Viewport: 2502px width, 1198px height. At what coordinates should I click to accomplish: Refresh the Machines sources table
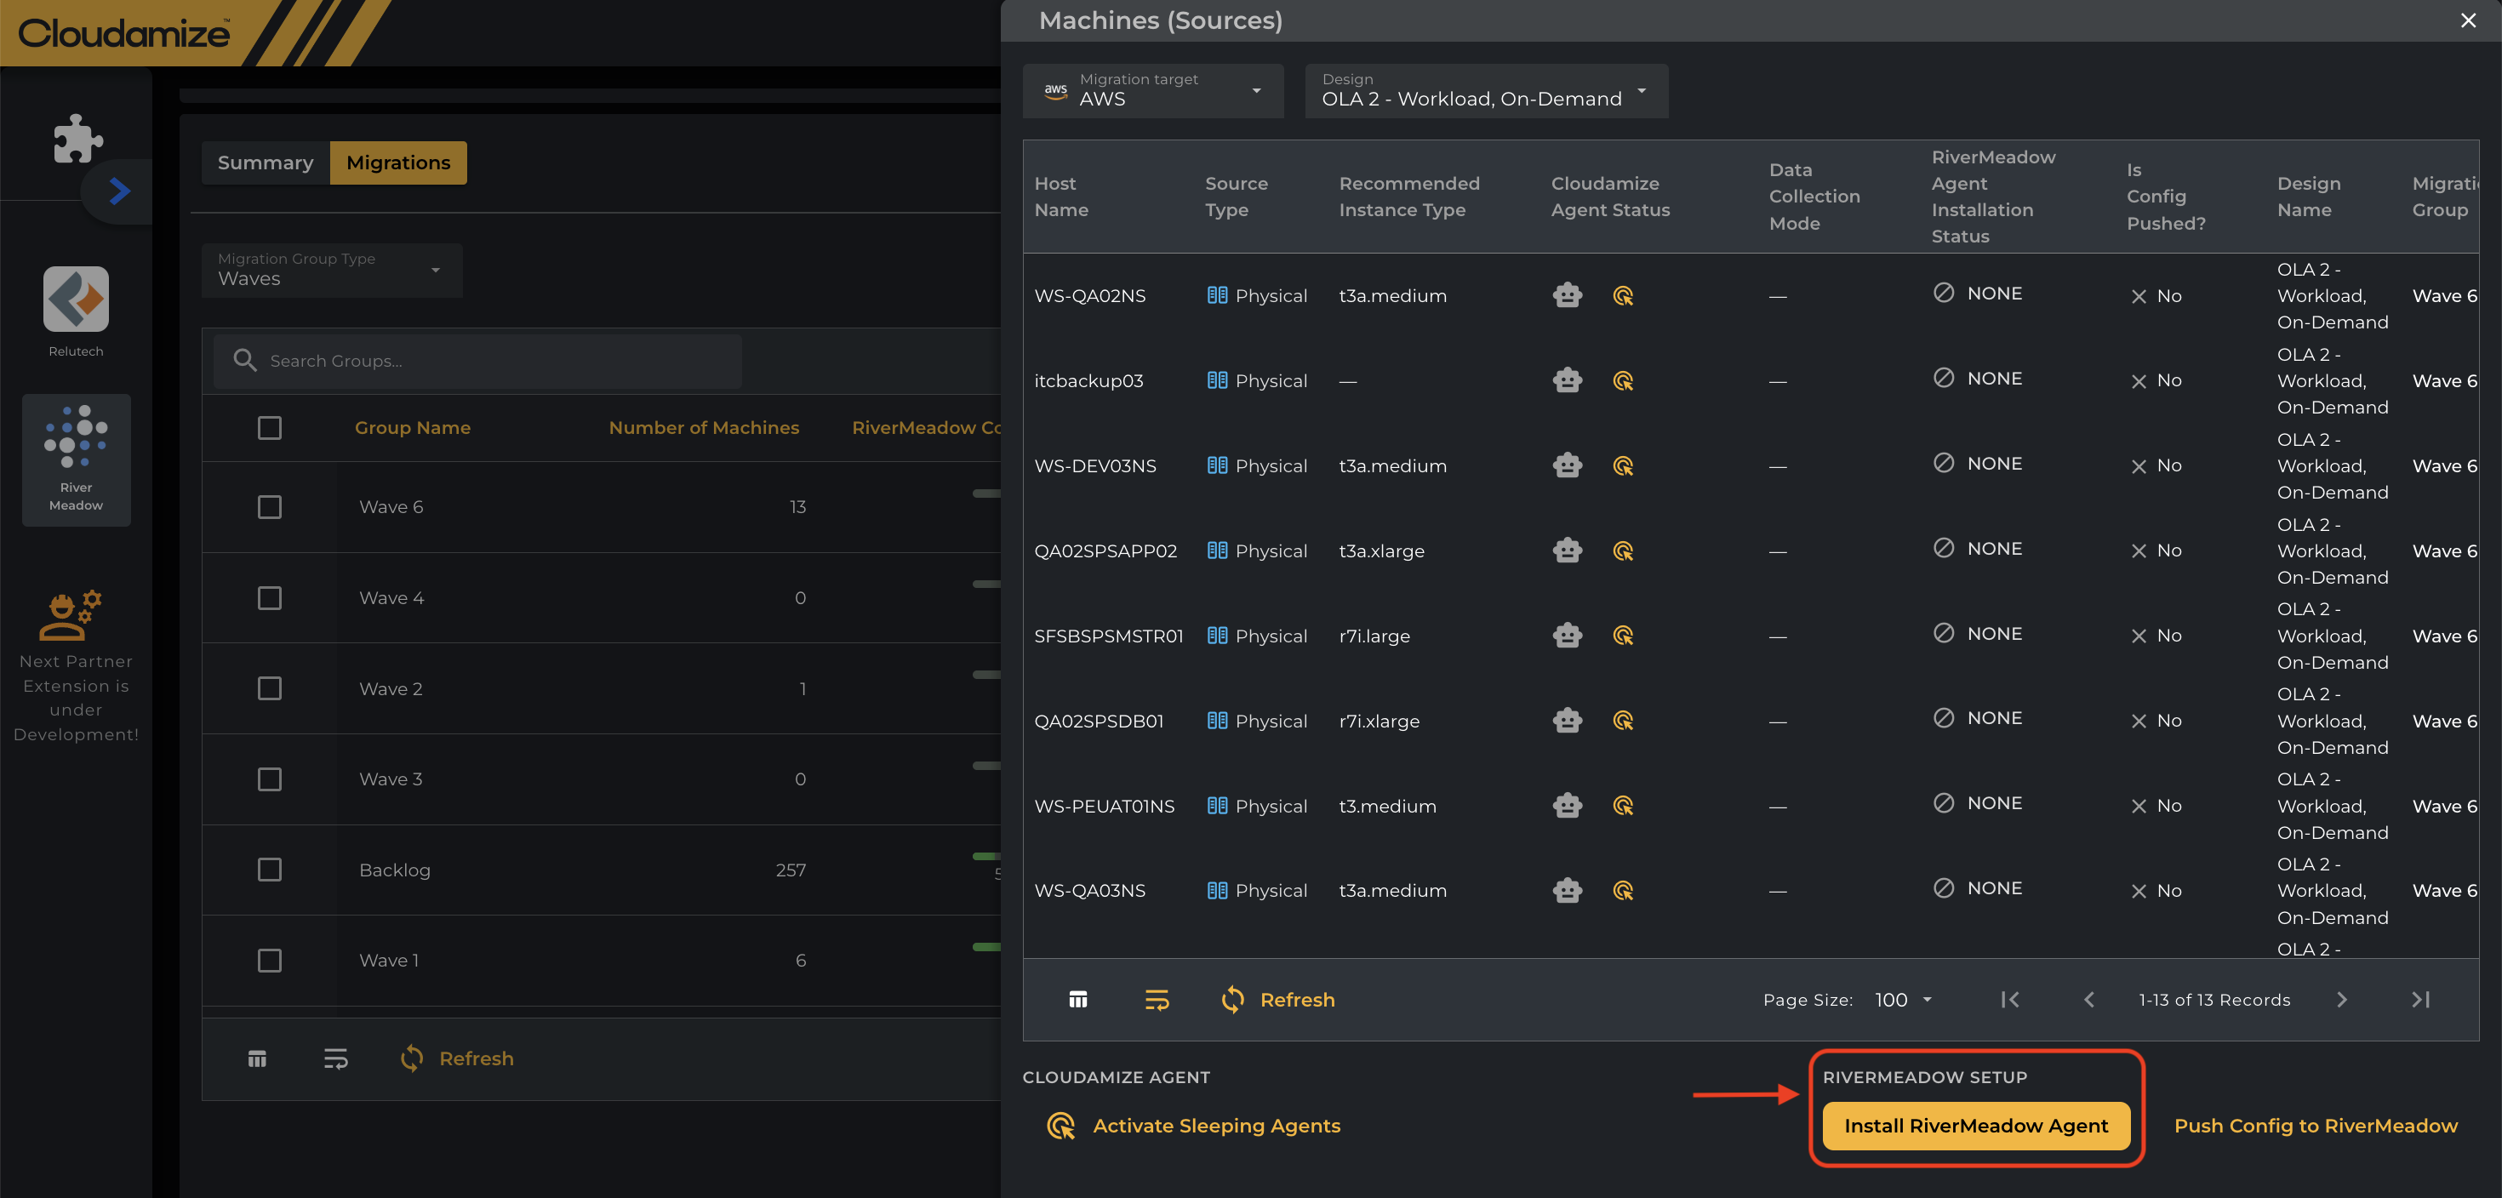(x=1277, y=999)
